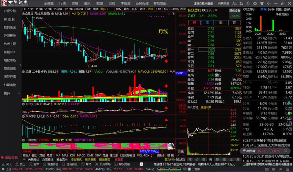
Task: Select the MACD indicator tab
Action: [81, 155]
